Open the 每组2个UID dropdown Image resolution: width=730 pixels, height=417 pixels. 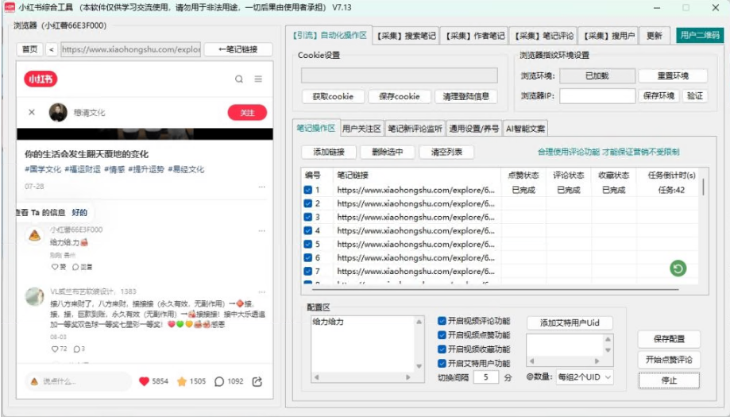point(585,377)
